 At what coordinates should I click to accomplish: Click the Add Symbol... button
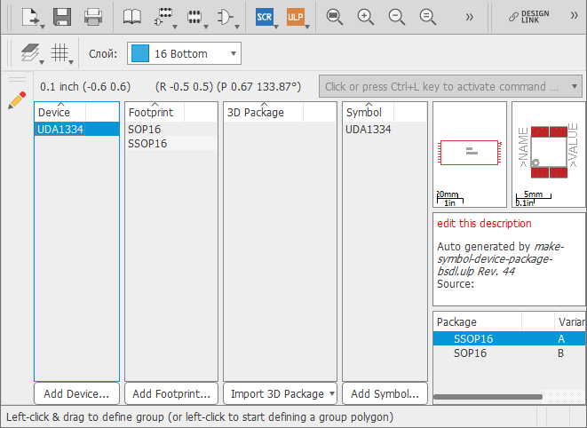coord(385,393)
